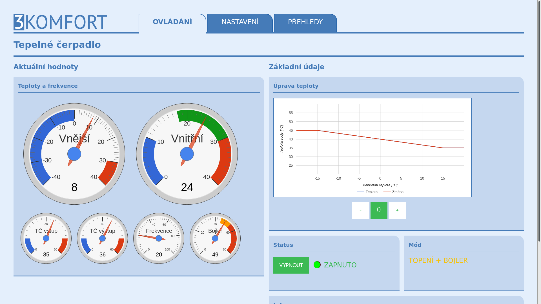The image size is (541, 304).
Task: Click the Bojler gauge
Action: 215,238
